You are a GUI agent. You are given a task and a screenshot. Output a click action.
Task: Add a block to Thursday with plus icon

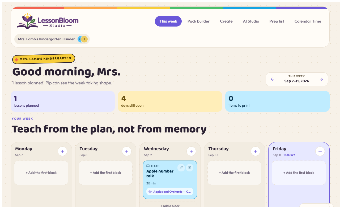[256, 151]
